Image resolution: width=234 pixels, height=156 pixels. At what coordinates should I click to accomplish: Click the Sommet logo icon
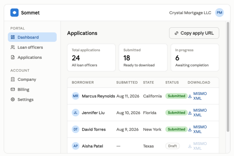click(14, 13)
